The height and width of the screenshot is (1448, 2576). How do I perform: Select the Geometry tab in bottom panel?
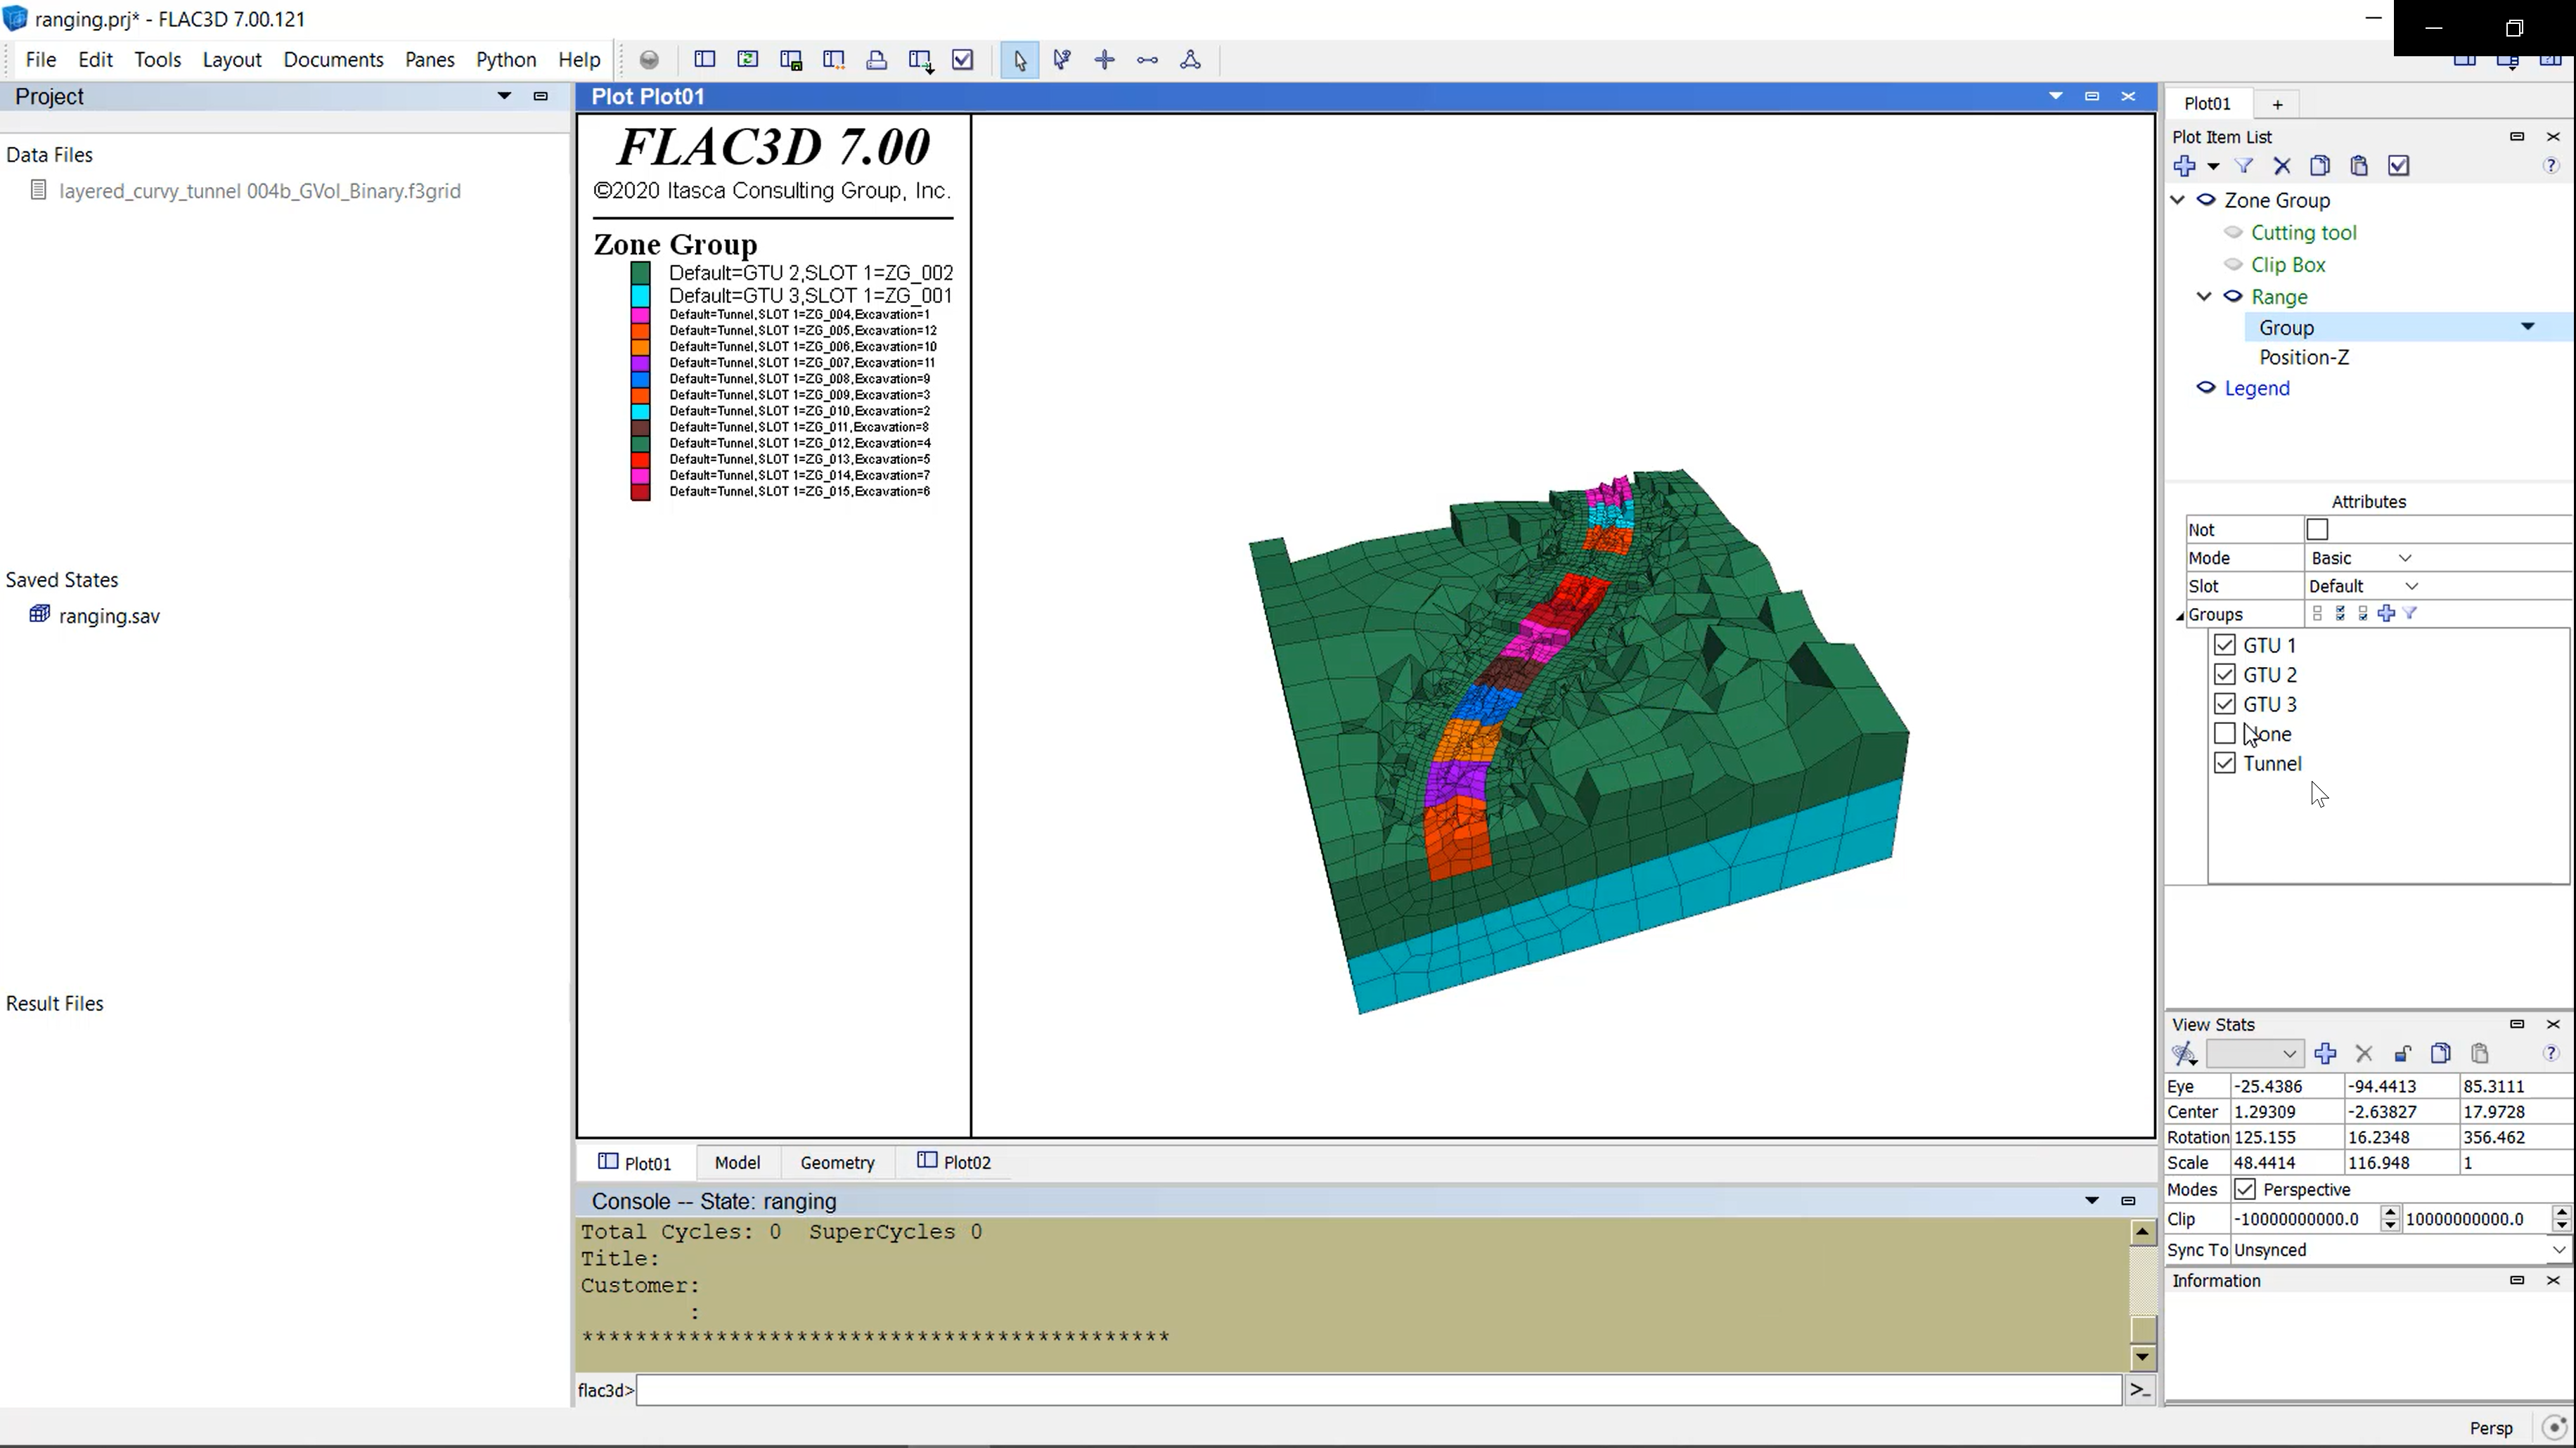tap(837, 1162)
